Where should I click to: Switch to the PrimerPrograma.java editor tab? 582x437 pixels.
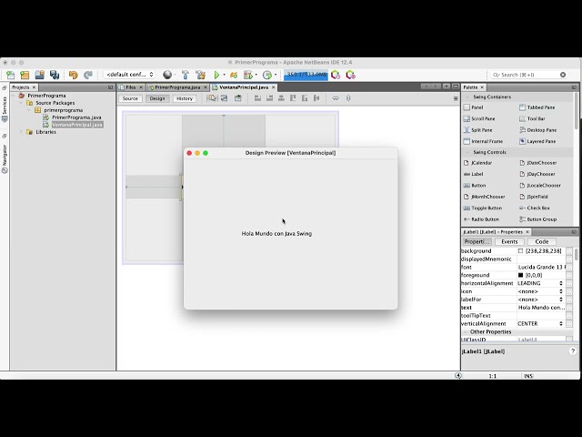[x=177, y=87]
